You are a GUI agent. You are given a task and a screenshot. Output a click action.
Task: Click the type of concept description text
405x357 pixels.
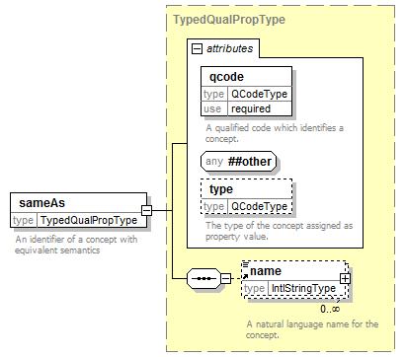(279, 231)
